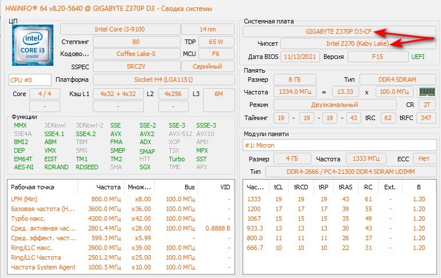Image resolution: width=441 pixels, height=278 pixels.
Task: Click the tRFC value 347
Action: [426, 118]
